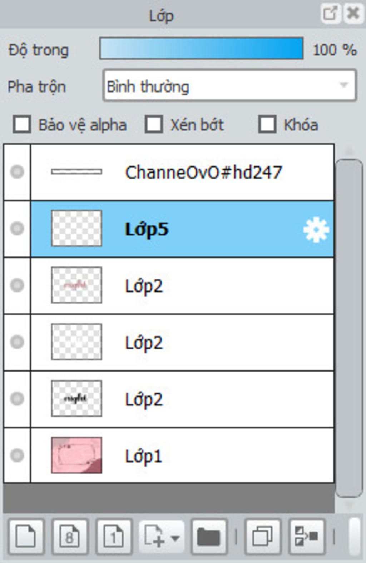
Task: Adjust the Độ trong opacity slider
Action: pos(202,48)
